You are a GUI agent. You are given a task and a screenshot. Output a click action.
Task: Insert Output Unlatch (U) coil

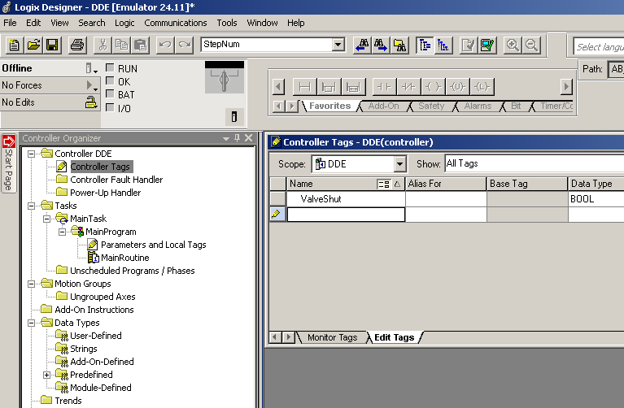tap(457, 87)
